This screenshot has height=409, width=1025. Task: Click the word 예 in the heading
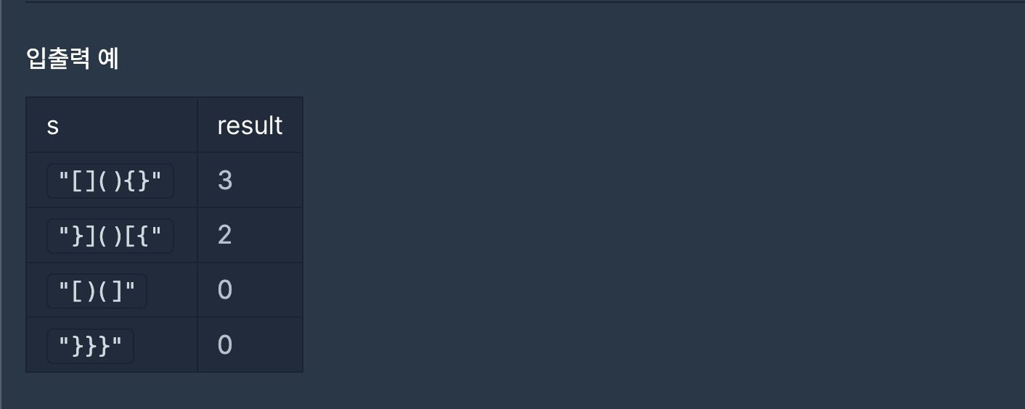(109, 58)
